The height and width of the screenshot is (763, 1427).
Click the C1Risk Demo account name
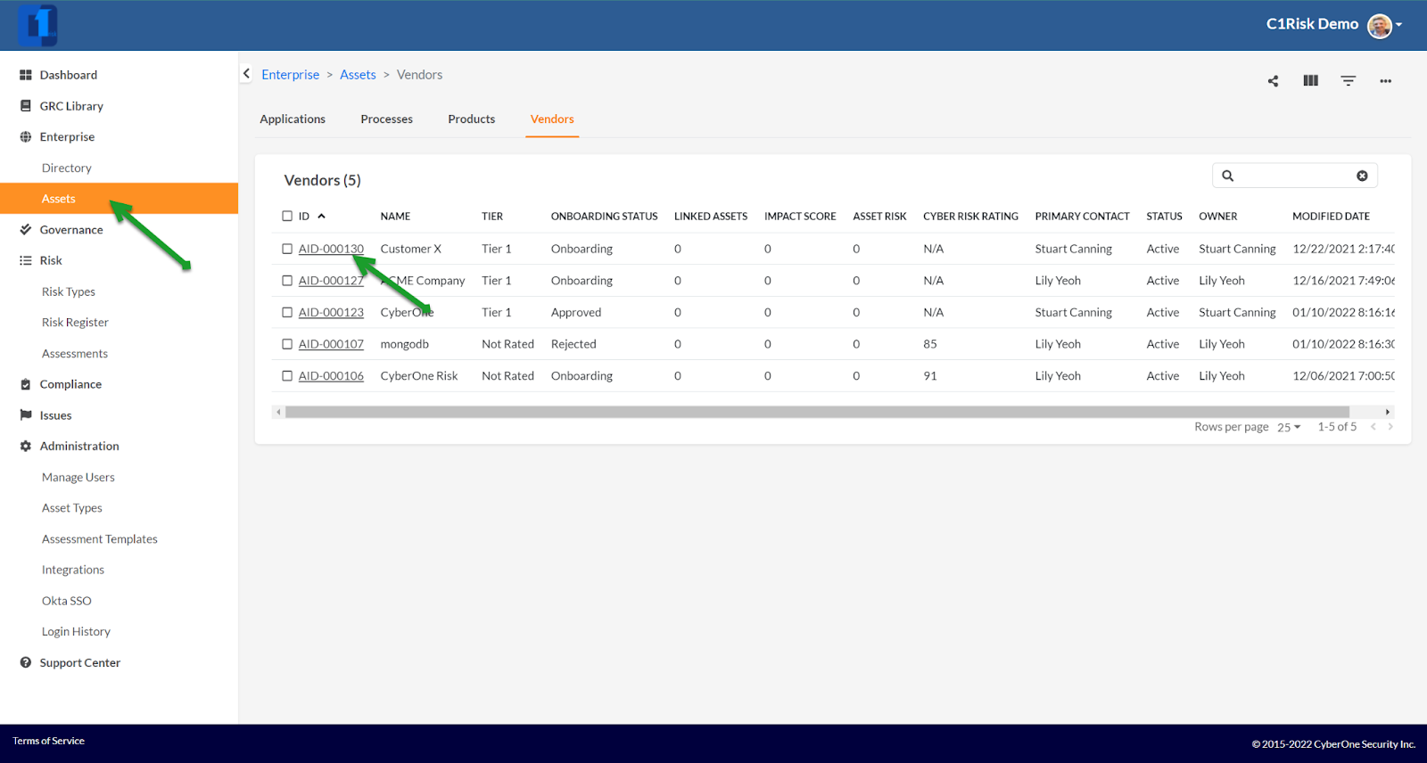[x=1312, y=24]
